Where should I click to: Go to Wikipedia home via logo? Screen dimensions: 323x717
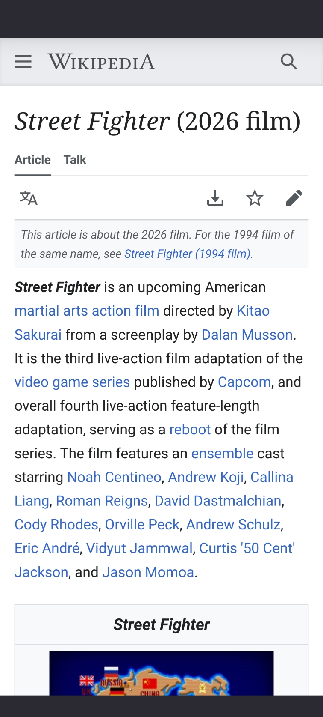[x=101, y=62]
